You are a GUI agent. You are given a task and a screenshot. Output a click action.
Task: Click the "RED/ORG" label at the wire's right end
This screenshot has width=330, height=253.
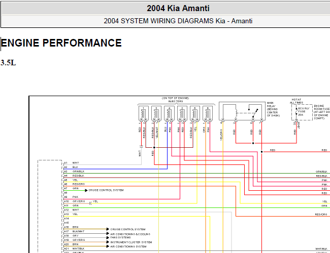point(321,215)
